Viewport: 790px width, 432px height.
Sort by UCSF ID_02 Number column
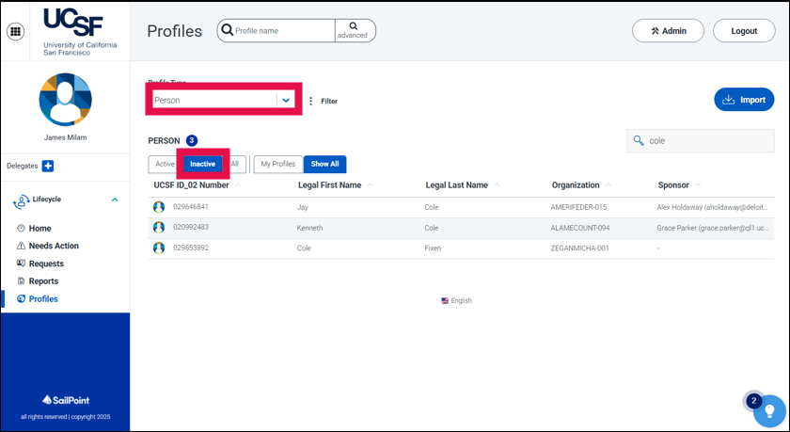192,185
